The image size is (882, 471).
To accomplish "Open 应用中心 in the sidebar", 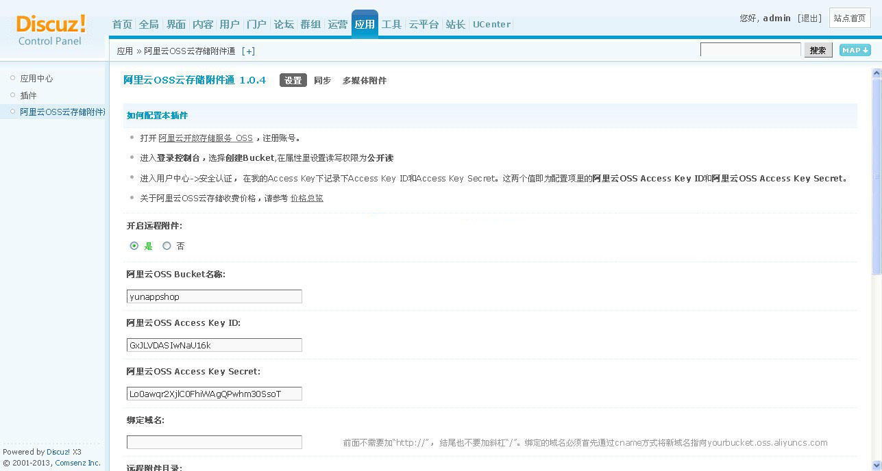I will [36, 79].
